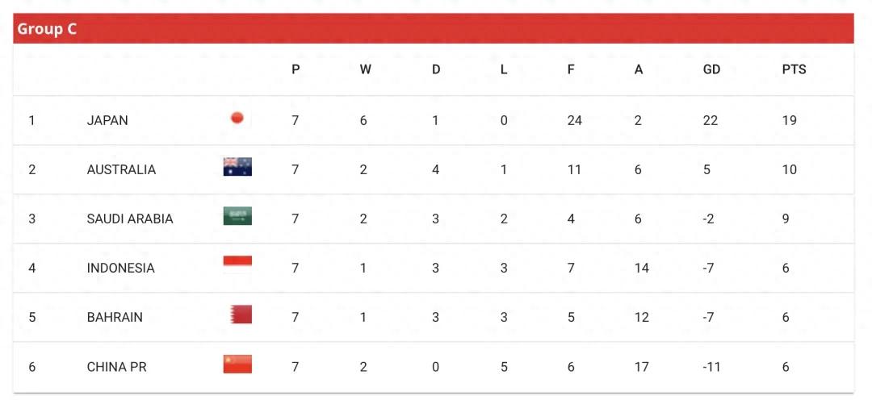Open the INDONESIA team name
The width and height of the screenshot is (872, 404).
120,268
